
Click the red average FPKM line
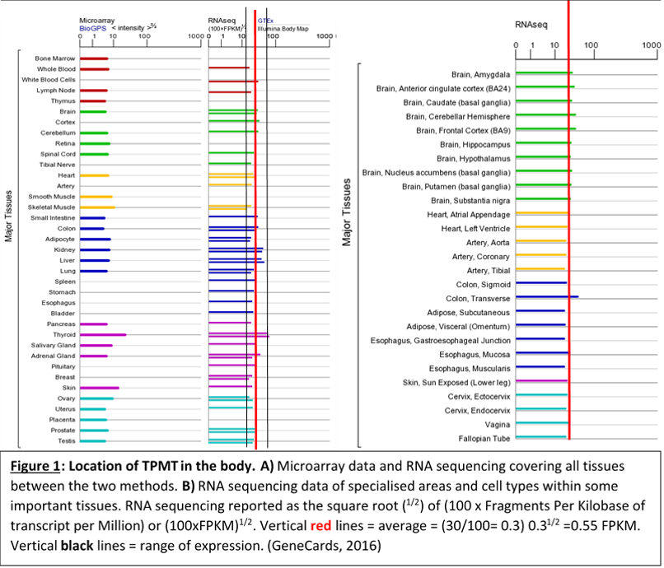click(256, 247)
